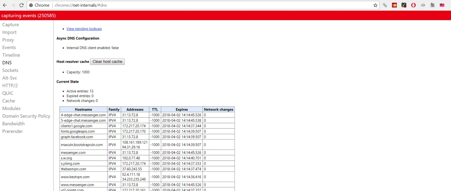Go back with the browser back arrow
The image size is (451, 191).
[x=5, y=5]
